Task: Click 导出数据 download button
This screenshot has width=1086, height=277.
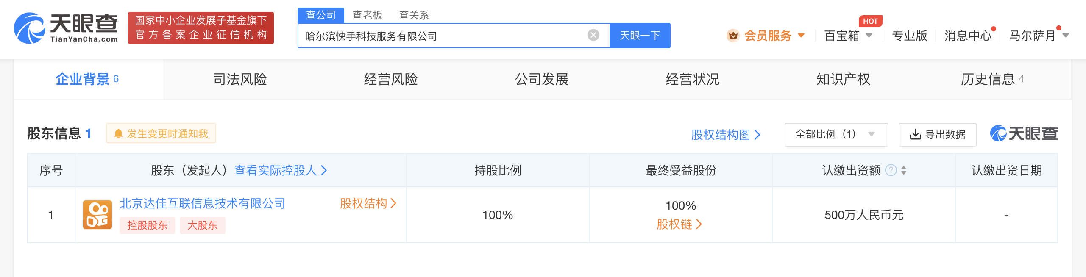Action: 937,135
